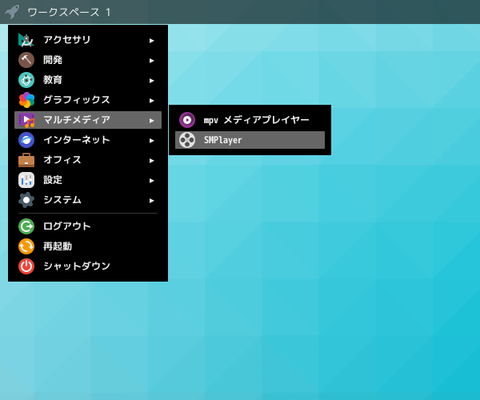The height and width of the screenshot is (400, 480).
Task: Click the マルチメディア film and music icon
Action: pos(26,120)
